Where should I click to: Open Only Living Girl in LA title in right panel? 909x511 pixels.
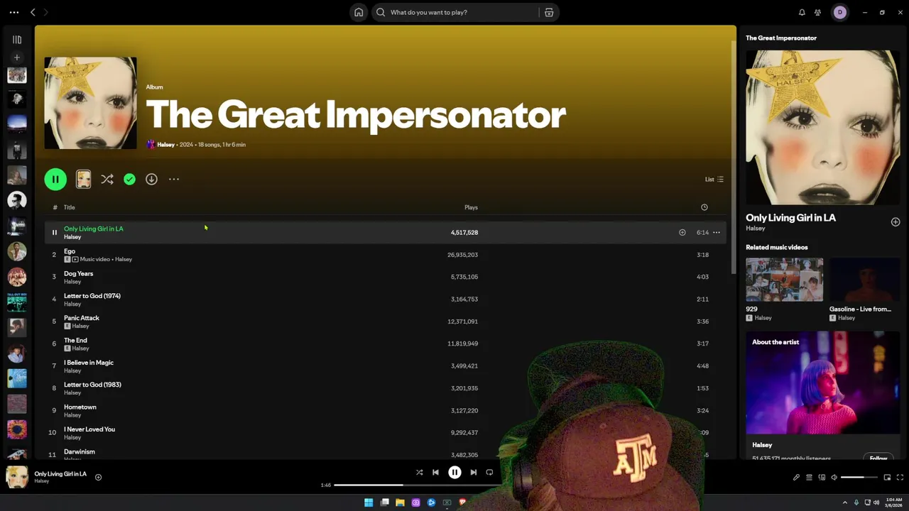[790, 218]
